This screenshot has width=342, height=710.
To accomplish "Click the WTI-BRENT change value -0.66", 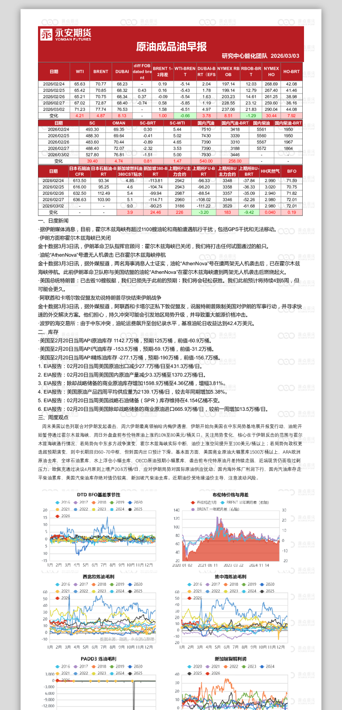I will (x=185, y=116).
